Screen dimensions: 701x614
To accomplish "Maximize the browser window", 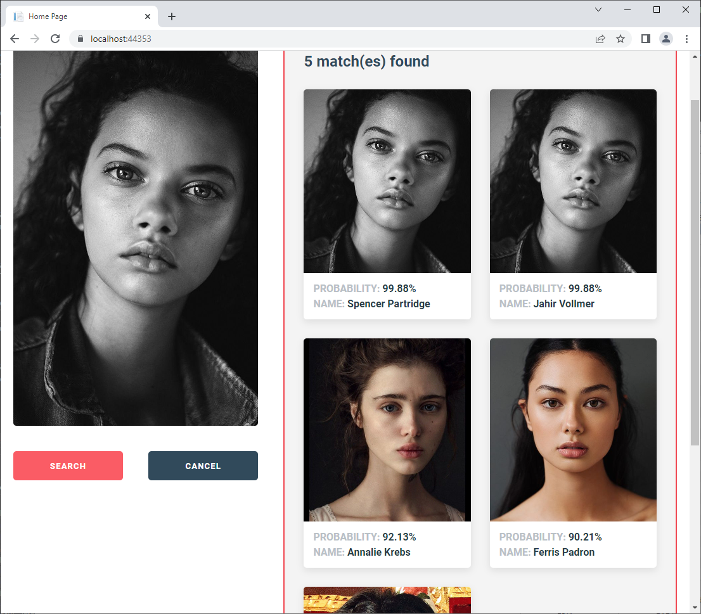I will pos(656,10).
